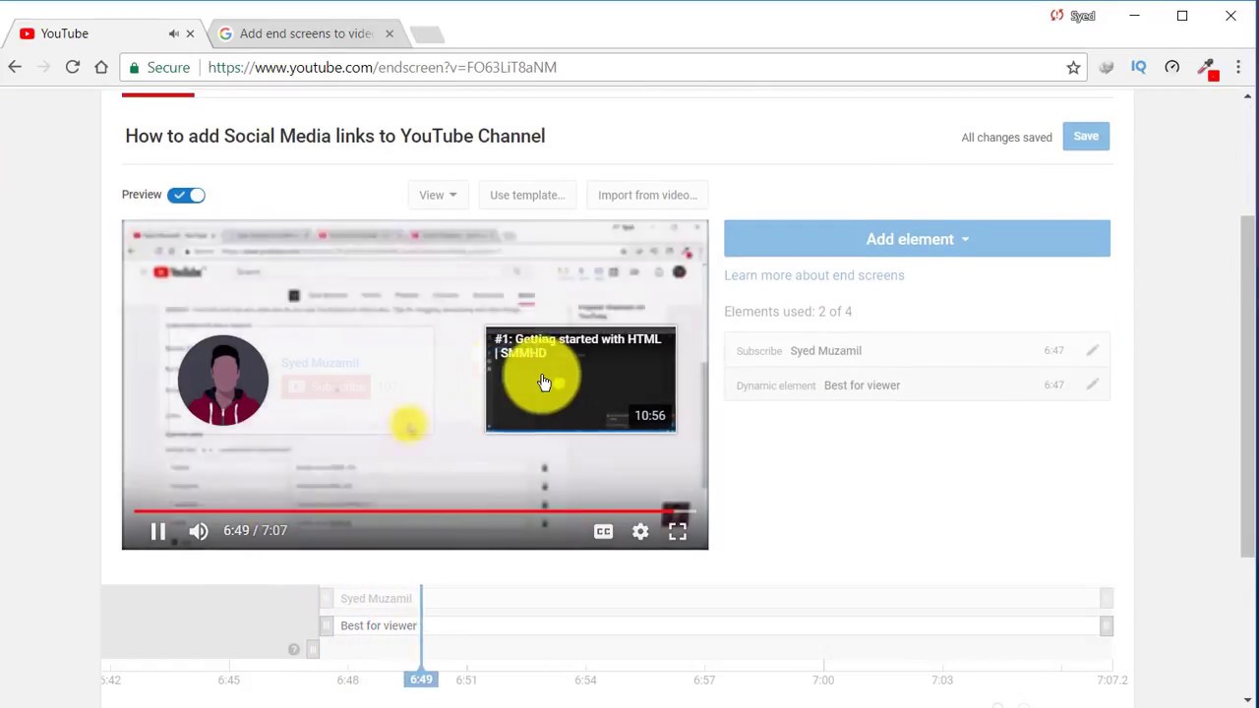This screenshot has height=708, width=1259.
Task: Toggle the Preview switch off
Action: coord(186,195)
